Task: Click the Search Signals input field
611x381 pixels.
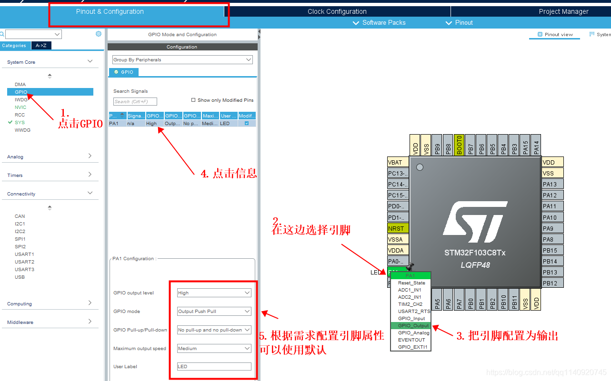Action: click(135, 101)
